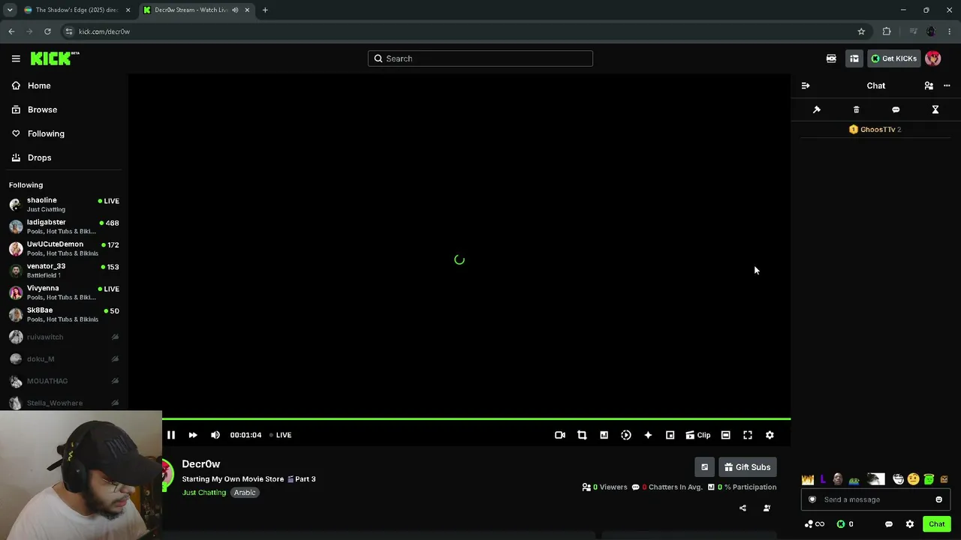Screen dimensions: 961x540
Task: Click the panel icon beside Gift Subs
Action: [704, 467]
